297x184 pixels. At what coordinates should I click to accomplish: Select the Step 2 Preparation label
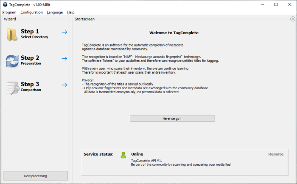coord(31,63)
